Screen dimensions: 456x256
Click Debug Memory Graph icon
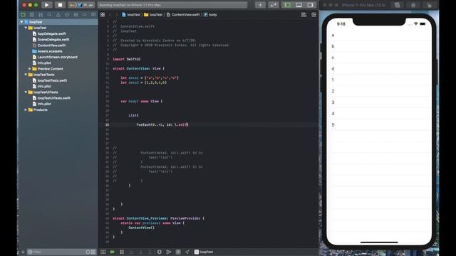tap(169, 252)
